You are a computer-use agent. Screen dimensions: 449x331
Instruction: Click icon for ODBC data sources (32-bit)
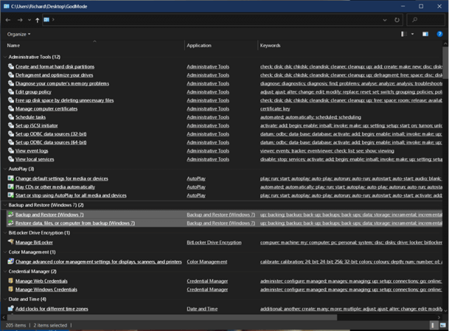[x=11, y=134]
